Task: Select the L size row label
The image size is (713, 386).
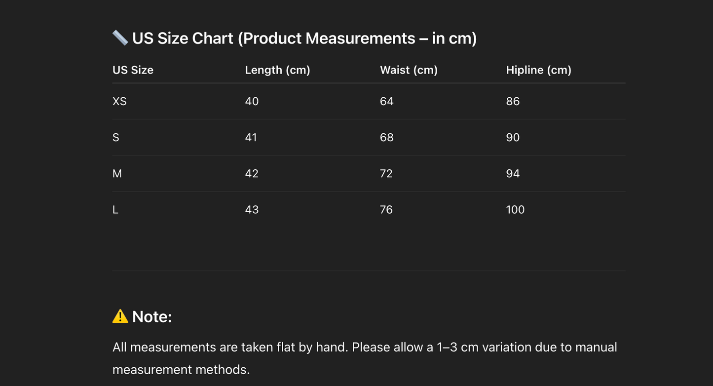Action: tap(115, 210)
